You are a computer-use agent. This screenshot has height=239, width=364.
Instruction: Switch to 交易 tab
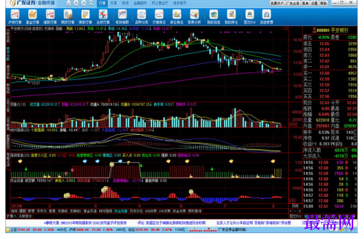[114, 3]
